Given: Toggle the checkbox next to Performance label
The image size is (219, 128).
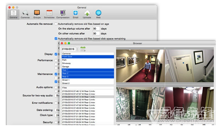Looking at the screenshot, I should click(56, 60).
